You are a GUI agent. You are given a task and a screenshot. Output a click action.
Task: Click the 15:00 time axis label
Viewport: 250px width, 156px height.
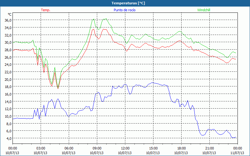point(153,148)
